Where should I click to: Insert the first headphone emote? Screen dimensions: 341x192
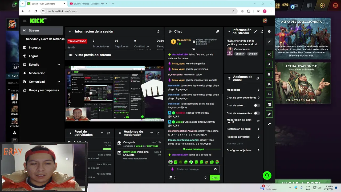pyautogui.click(x=170, y=162)
